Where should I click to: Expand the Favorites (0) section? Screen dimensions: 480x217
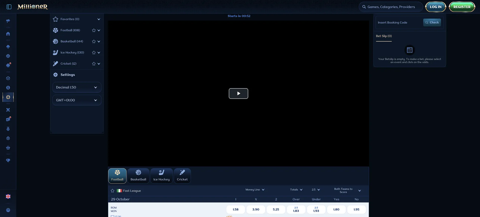coord(99,19)
